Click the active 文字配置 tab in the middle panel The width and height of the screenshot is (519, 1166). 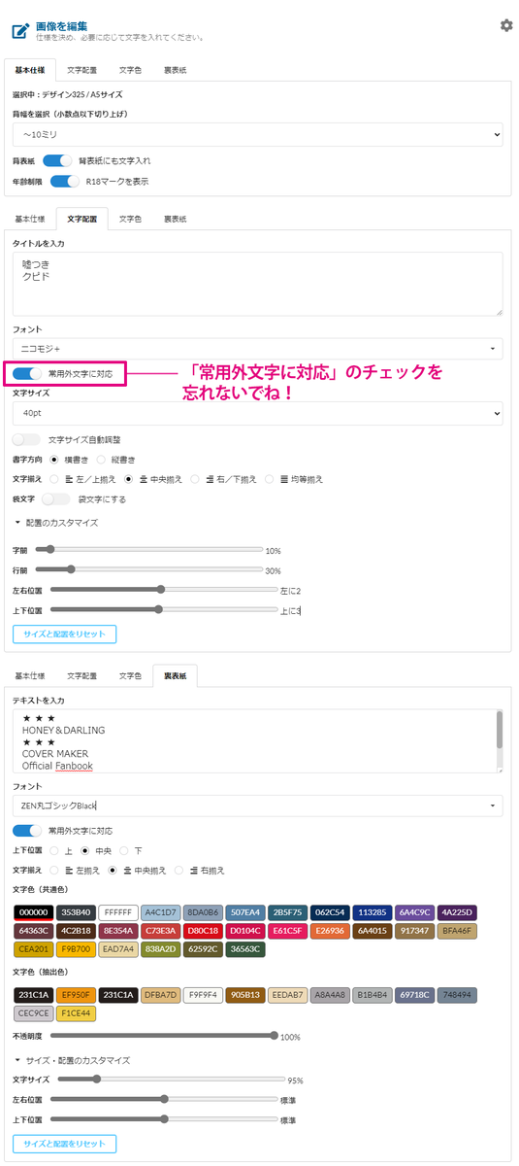[x=81, y=219]
